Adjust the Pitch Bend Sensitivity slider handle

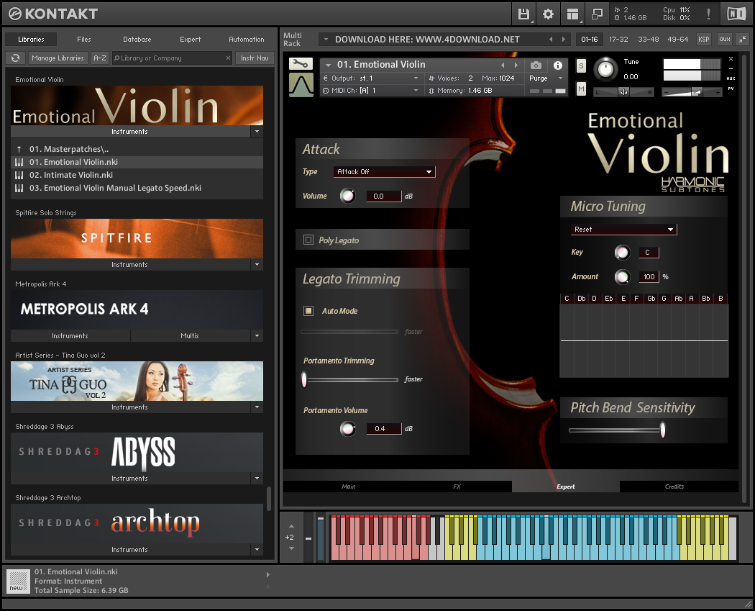(662, 430)
